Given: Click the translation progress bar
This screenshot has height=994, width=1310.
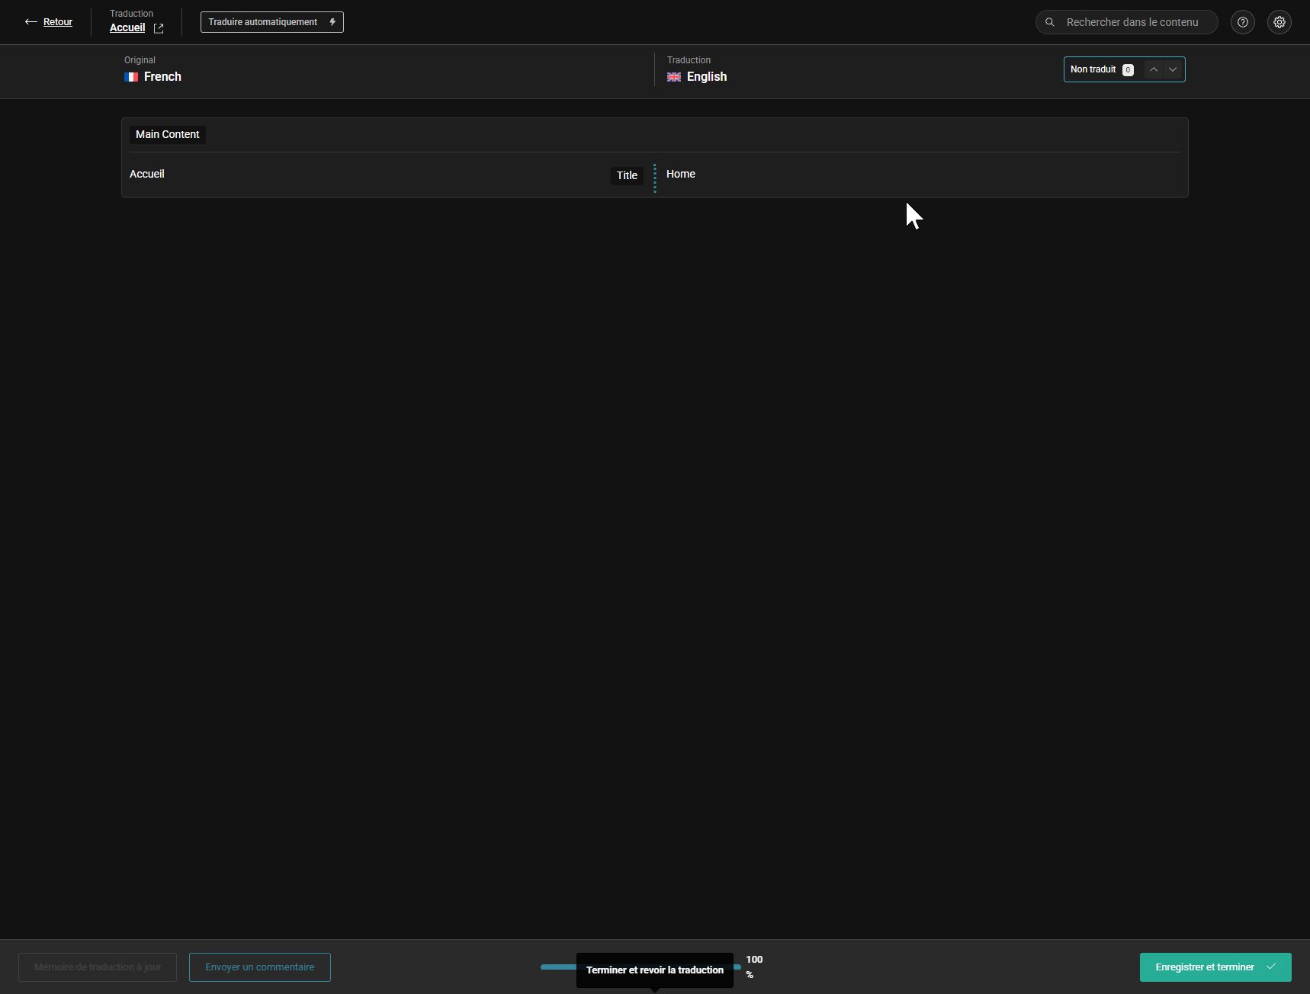Looking at the screenshot, I should click(x=641, y=967).
